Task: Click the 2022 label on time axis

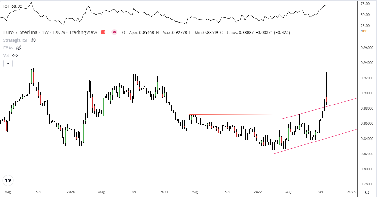Action: [258, 192]
